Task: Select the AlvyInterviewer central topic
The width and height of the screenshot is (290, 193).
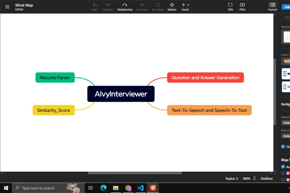Action: point(121,94)
